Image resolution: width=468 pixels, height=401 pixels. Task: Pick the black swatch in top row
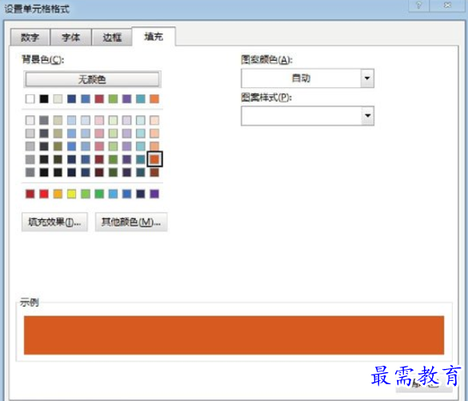(44, 98)
